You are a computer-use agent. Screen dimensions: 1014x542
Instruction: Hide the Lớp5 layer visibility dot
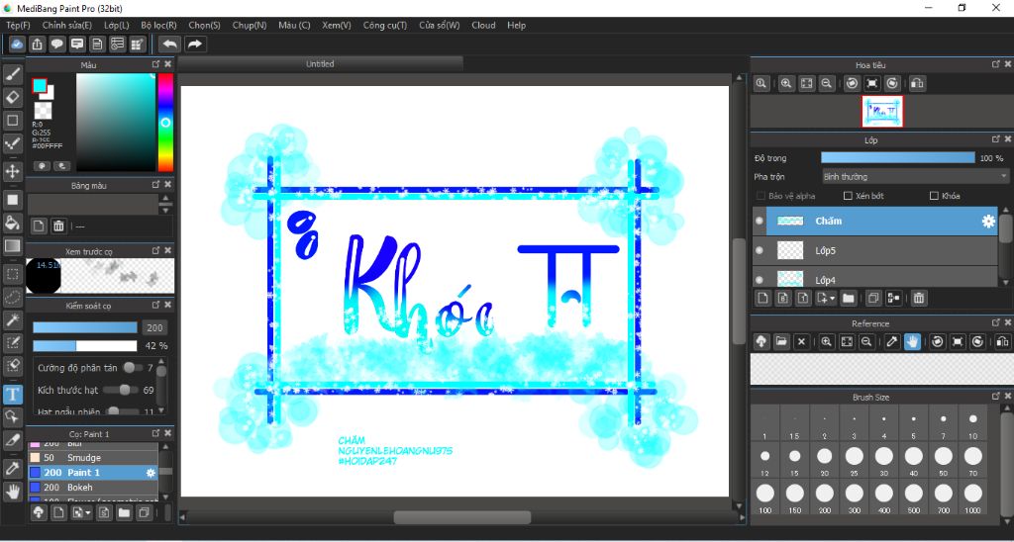pyautogui.click(x=760, y=250)
